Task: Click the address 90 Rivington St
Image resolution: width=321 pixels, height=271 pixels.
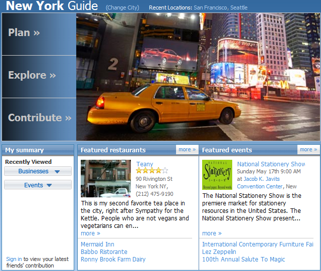Action: click(154, 179)
